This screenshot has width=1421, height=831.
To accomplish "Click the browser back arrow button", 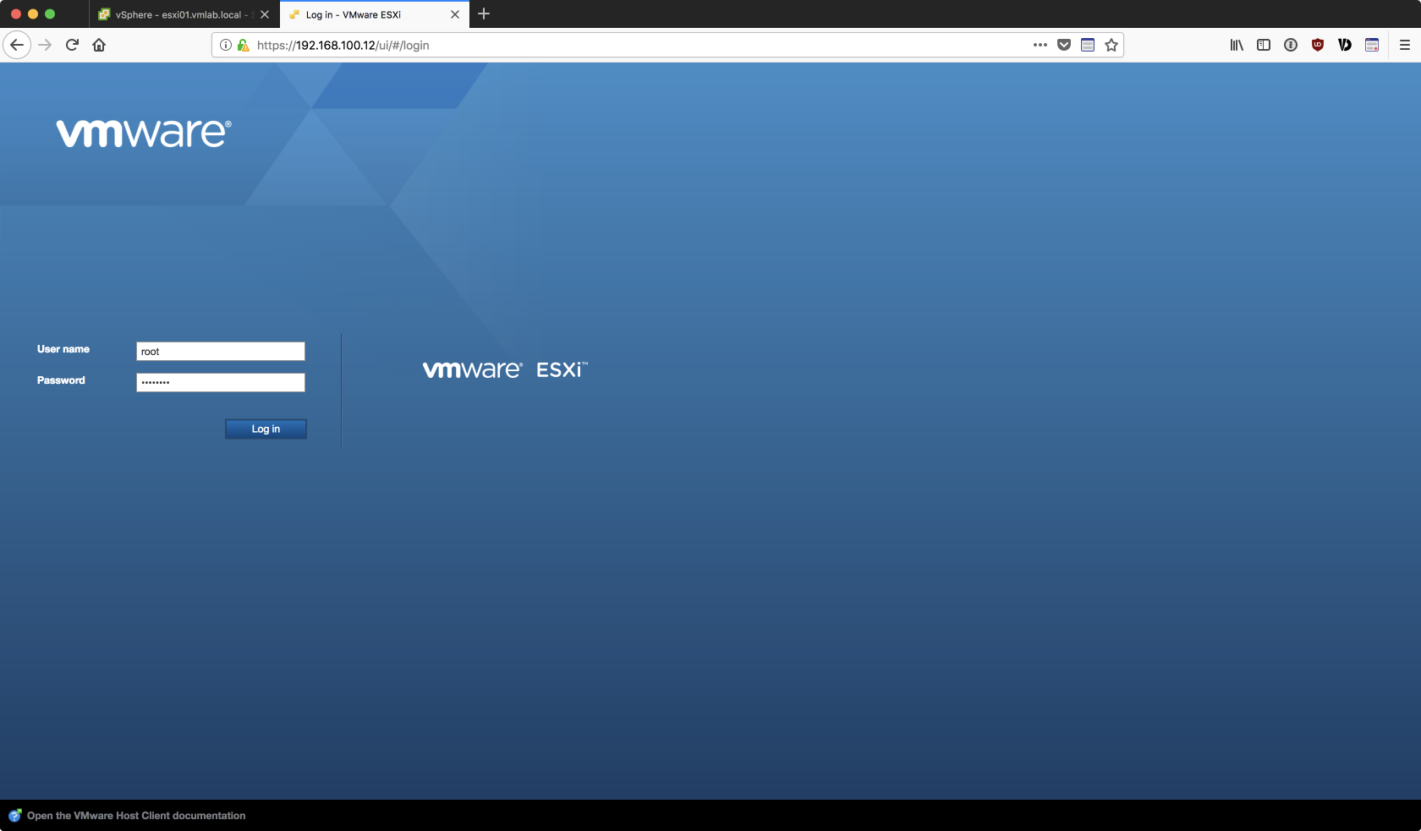I will click(x=17, y=45).
